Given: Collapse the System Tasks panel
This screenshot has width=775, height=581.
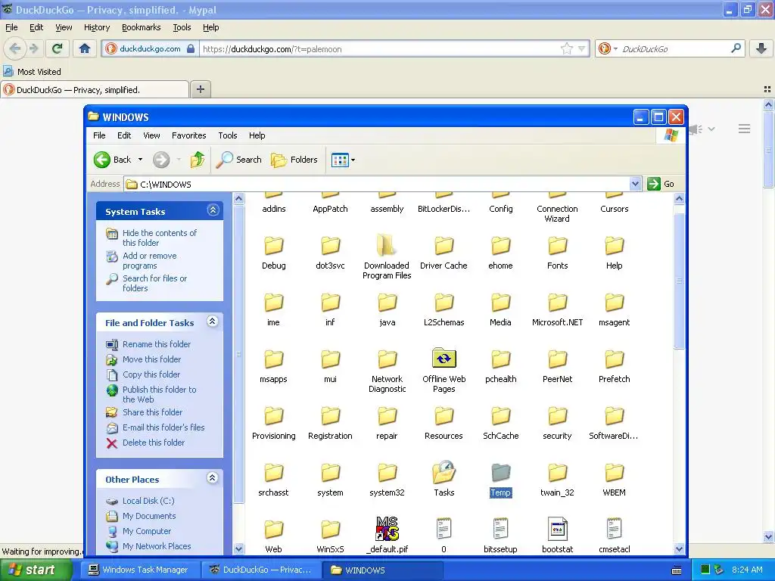Looking at the screenshot, I should tap(213, 210).
